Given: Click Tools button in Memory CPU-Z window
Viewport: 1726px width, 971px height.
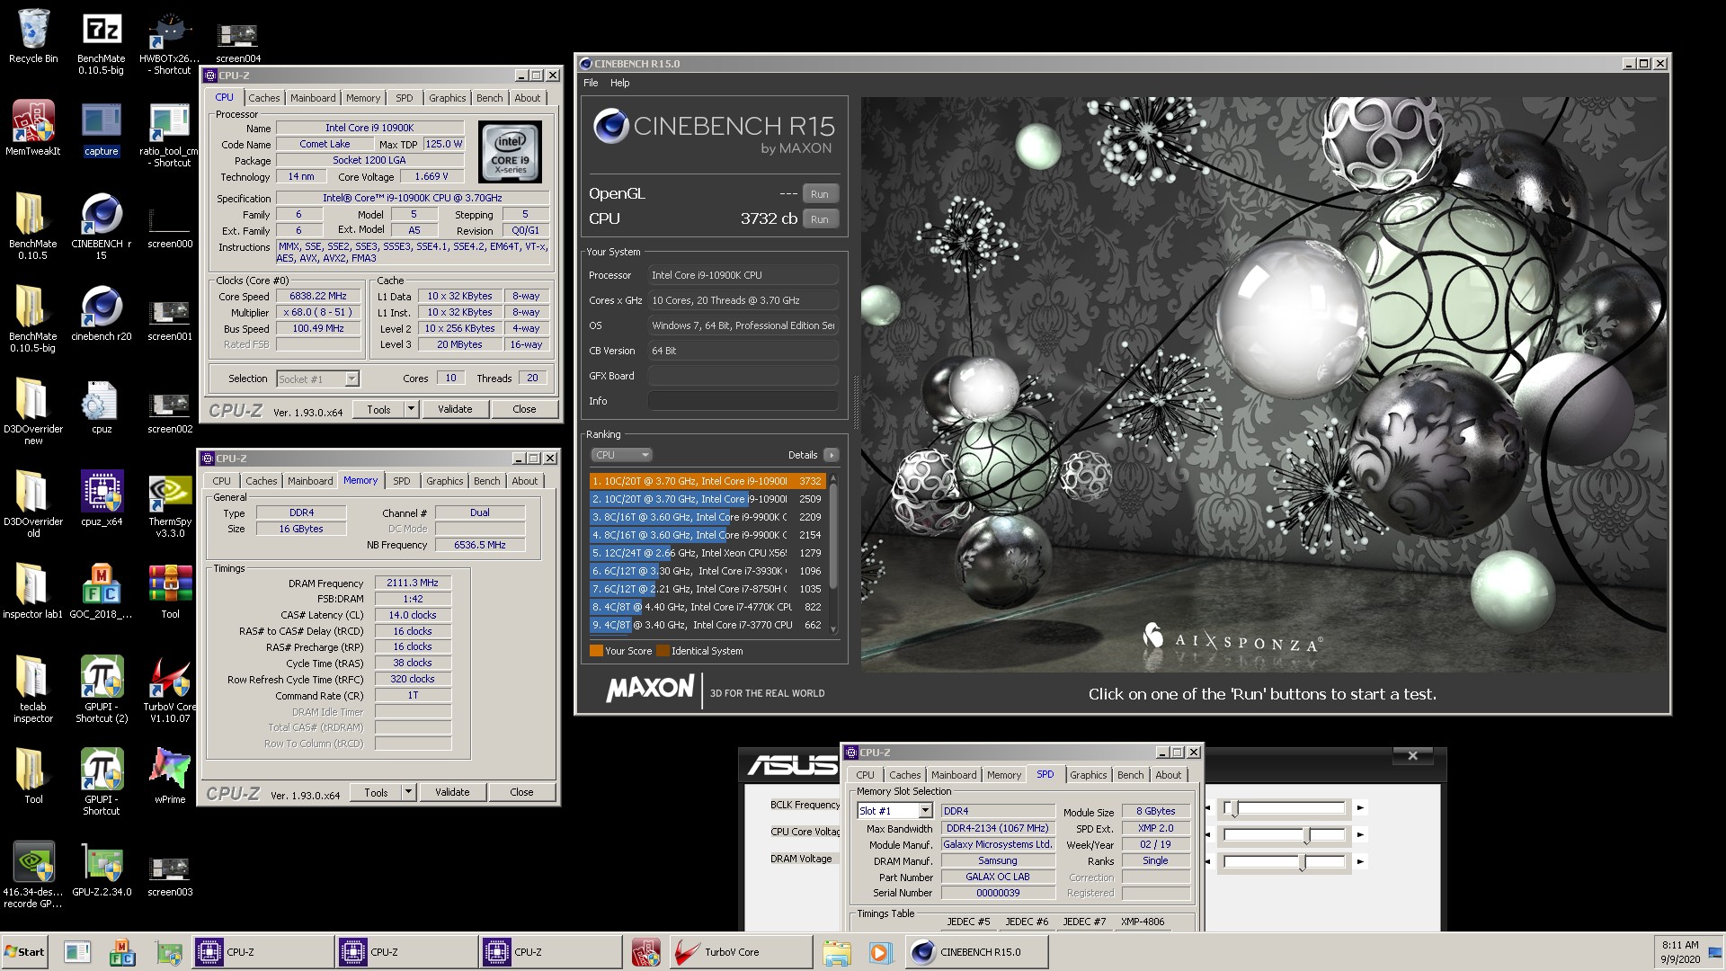Looking at the screenshot, I should 376,792.
